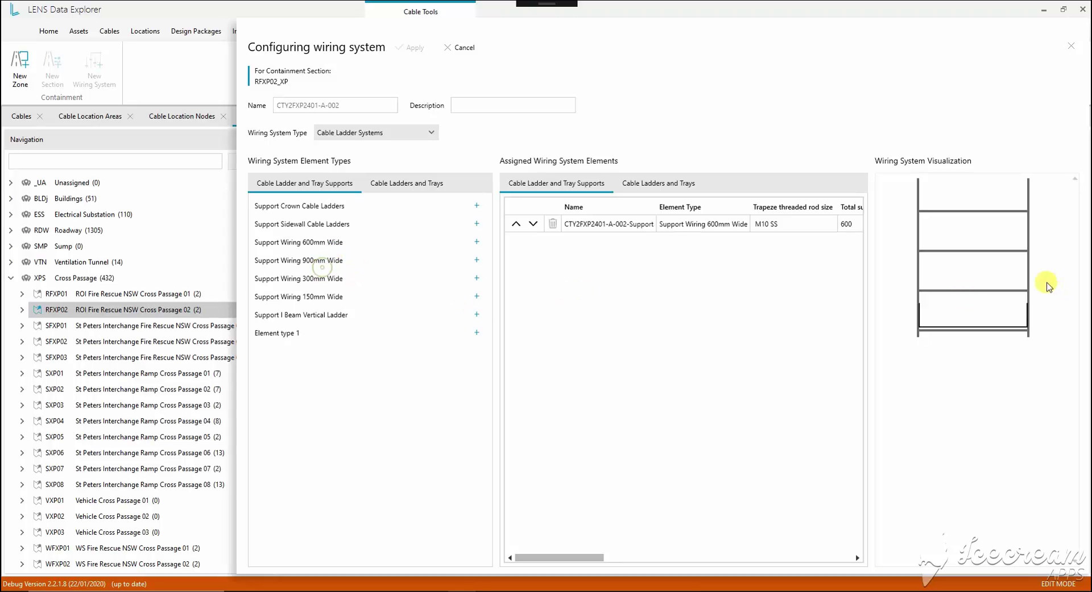Open the Locations ribbon tab
This screenshot has height=592, width=1092.
pos(145,31)
